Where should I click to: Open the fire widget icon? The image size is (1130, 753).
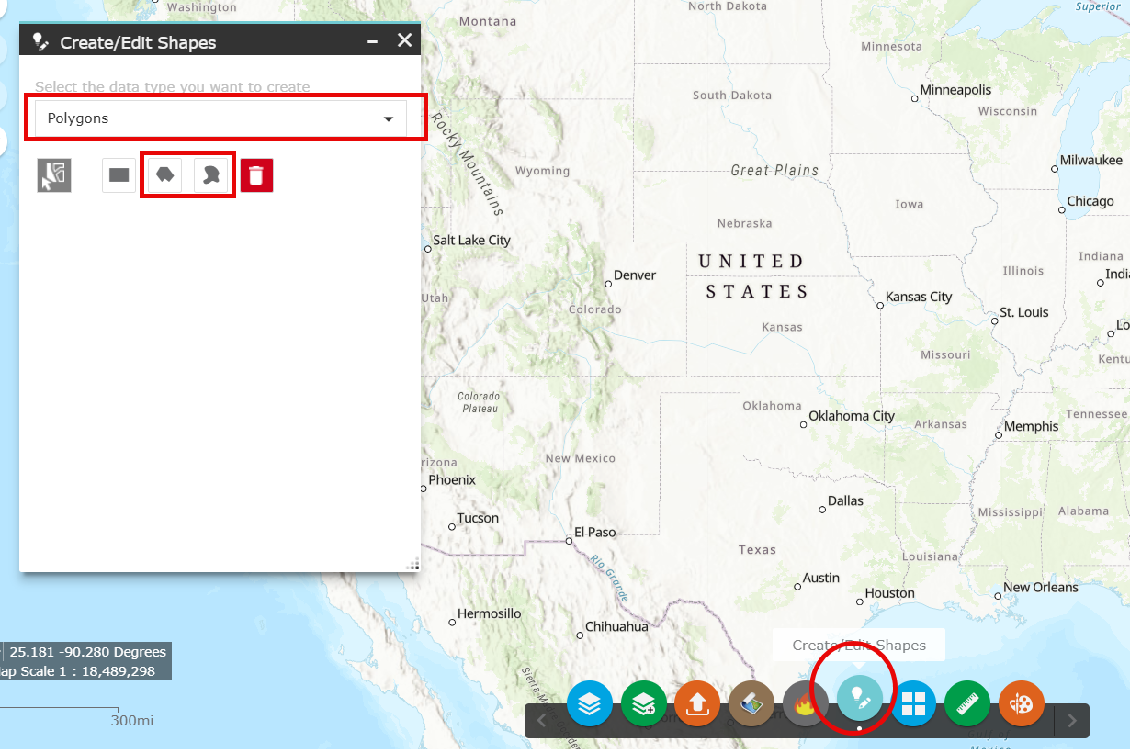point(805,704)
